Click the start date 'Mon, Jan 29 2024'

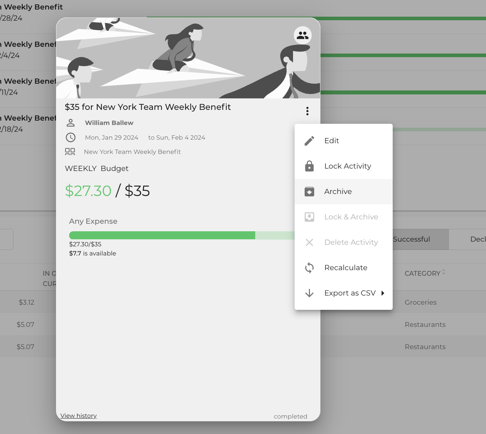point(112,138)
